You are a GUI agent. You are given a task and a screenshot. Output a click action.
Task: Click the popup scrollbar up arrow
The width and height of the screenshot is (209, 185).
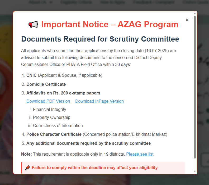point(195,14)
